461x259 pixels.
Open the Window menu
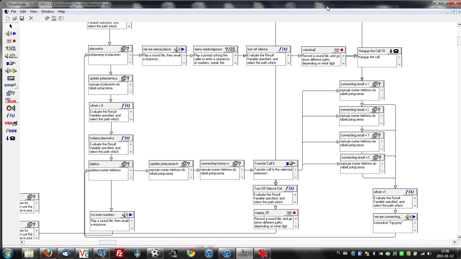coord(47,12)
